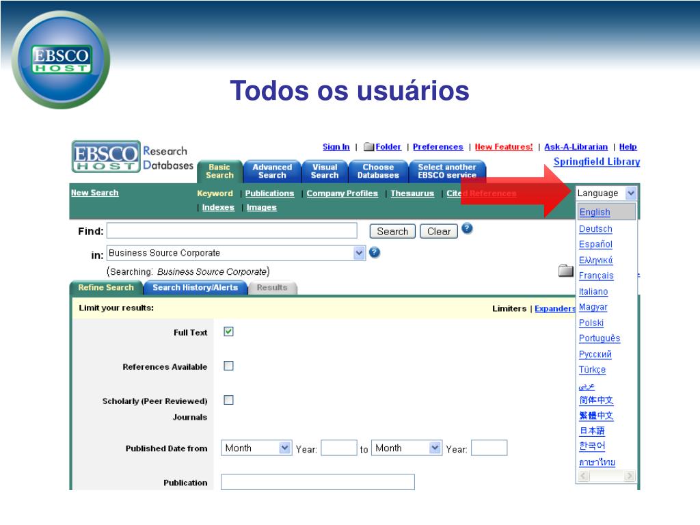Select English in the language list
The width and height of the screenshot is (700, 525).
click(595, 212)
